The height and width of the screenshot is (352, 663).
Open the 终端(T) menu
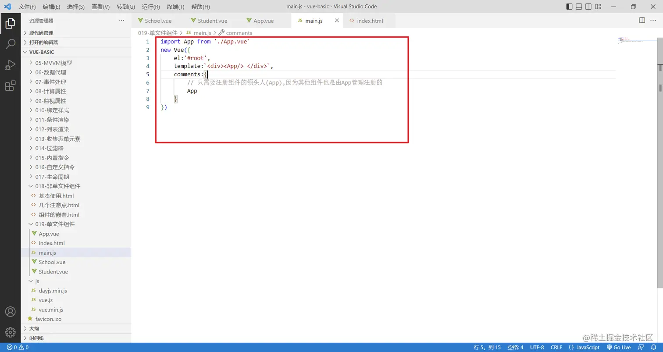[176, 7]
